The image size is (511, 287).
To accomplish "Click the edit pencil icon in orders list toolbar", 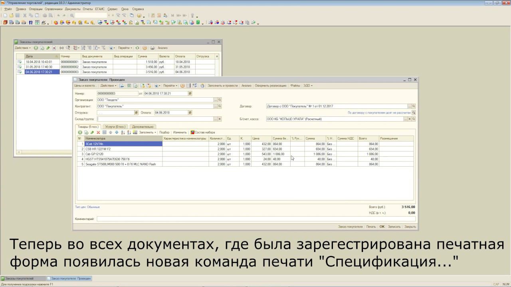I will click(48, 48).
